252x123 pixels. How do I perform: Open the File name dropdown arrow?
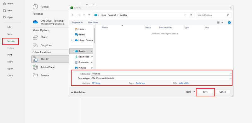click(231, 74)
